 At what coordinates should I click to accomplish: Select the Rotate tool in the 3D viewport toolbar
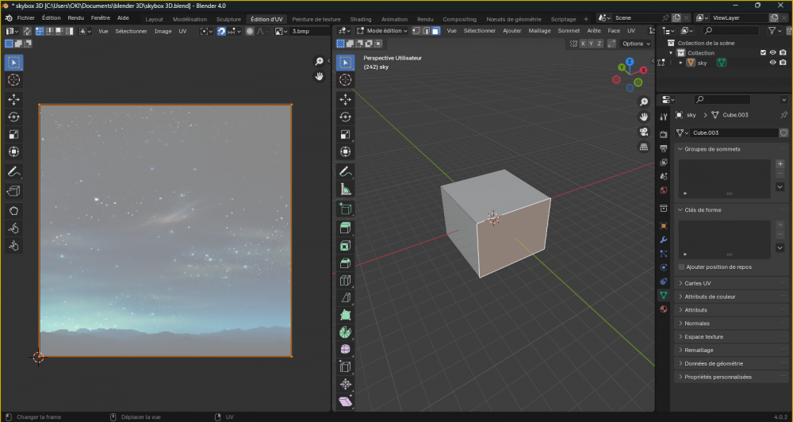[346, 117]
